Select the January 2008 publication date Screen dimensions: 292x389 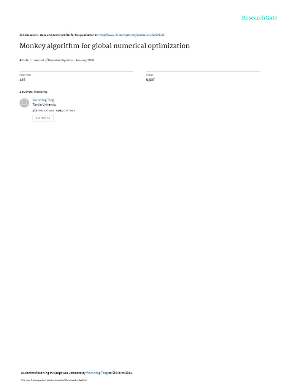pos(85,60)
